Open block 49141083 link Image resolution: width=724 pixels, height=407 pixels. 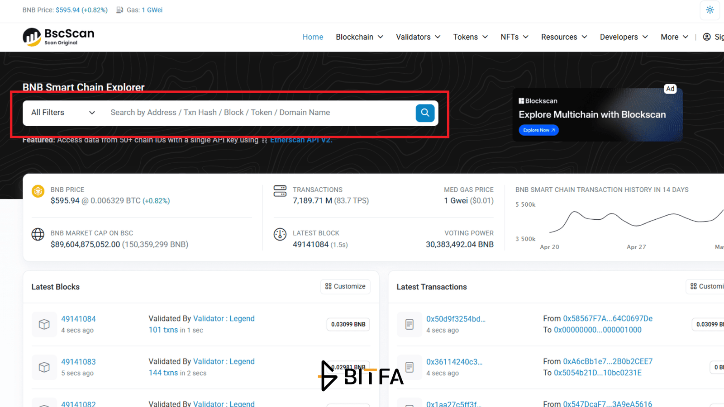78,362
